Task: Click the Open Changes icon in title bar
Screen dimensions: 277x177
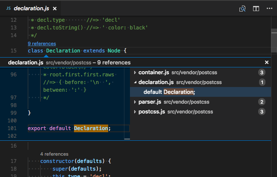Action: (242, 8)
